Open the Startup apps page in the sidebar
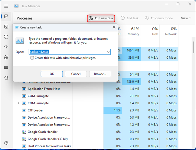The image size is (196, 150). pyautogui.click(x=6, y=47)
